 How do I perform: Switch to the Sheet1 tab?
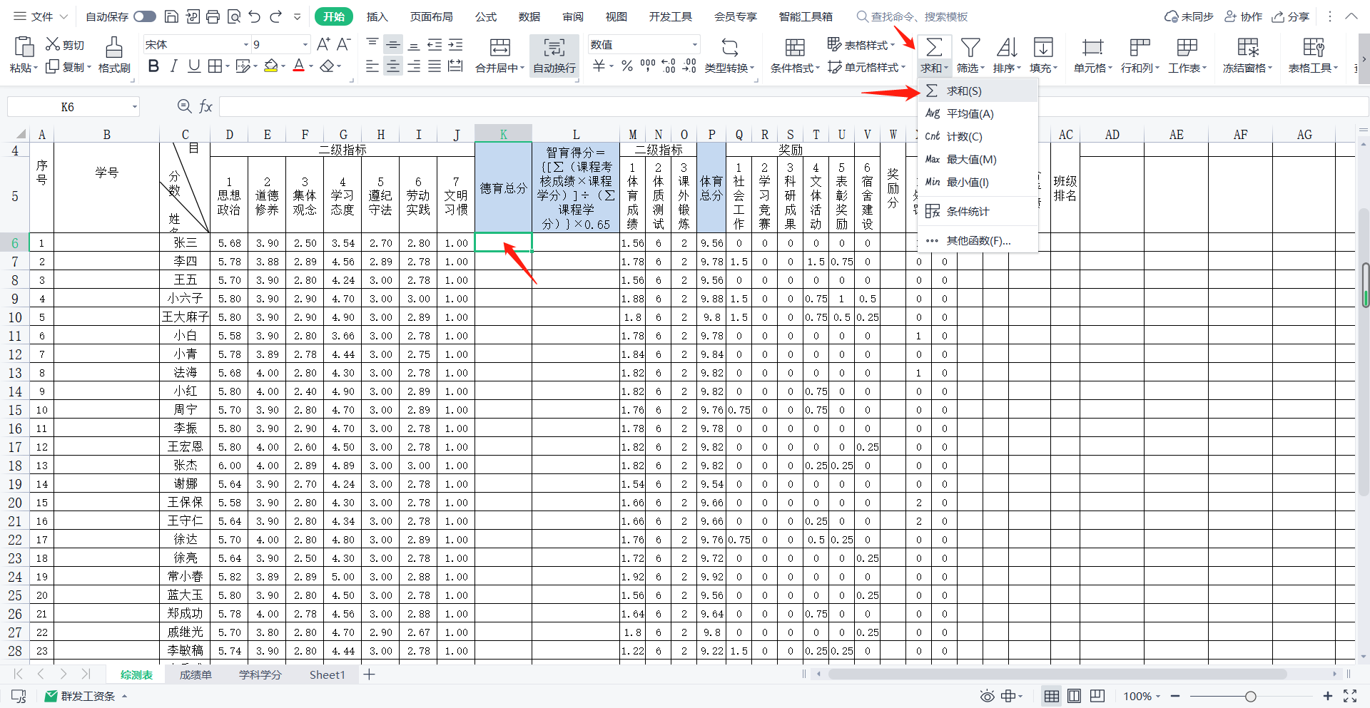click(328, 674)
